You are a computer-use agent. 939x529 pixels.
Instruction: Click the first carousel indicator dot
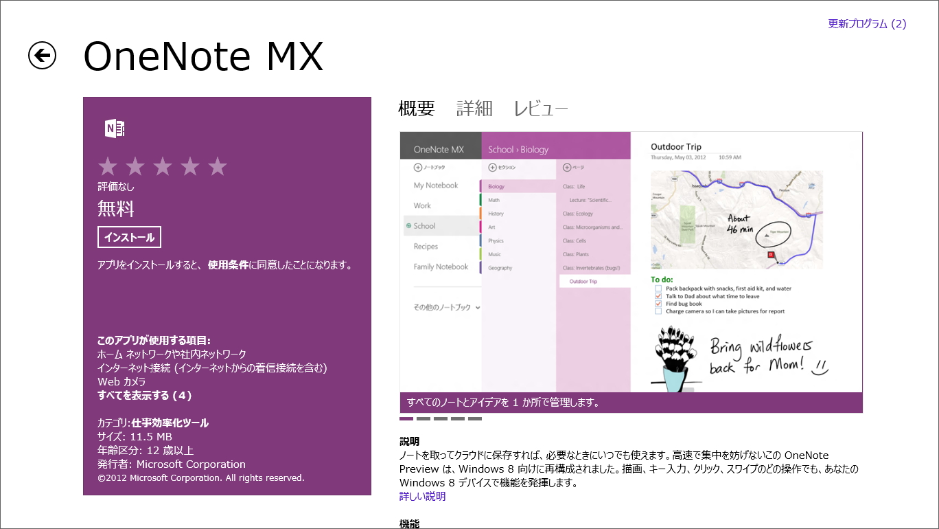[x=407, y=418]
